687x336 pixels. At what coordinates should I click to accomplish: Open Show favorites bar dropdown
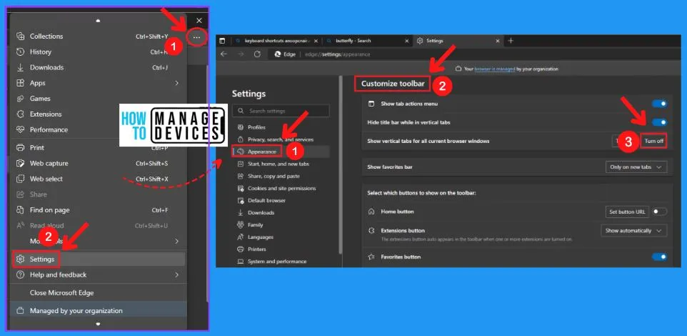click(x=636, y=167)
